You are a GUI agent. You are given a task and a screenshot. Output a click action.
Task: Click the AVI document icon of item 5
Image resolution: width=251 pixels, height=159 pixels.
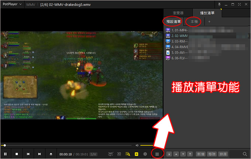pos(168,52)
